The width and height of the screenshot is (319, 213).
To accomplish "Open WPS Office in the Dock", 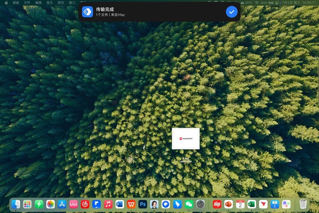I will (x=131, y=203).
